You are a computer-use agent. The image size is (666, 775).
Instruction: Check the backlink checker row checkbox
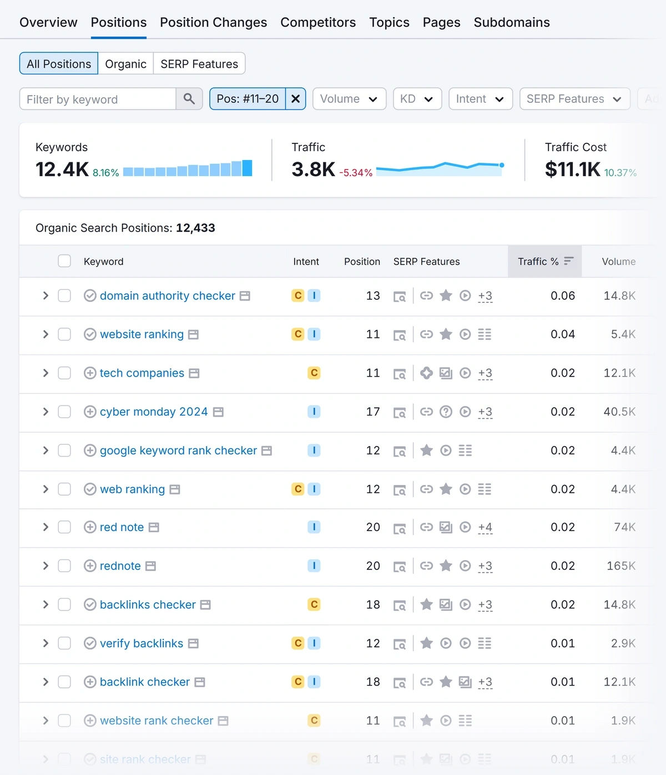(64, 682)
